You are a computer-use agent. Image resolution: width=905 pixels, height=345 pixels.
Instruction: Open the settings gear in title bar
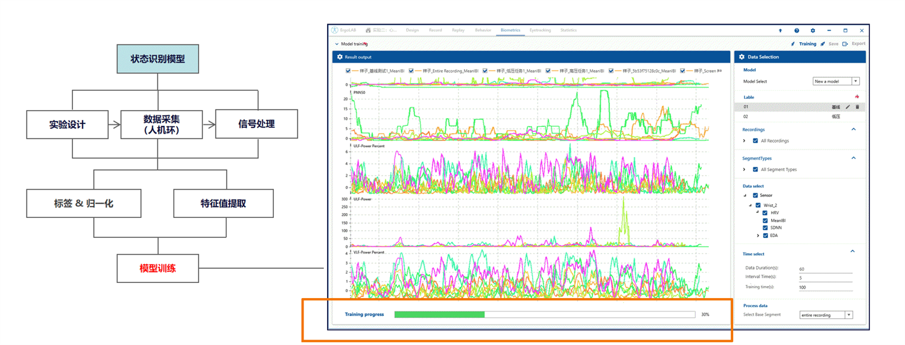tap(813, 30)
